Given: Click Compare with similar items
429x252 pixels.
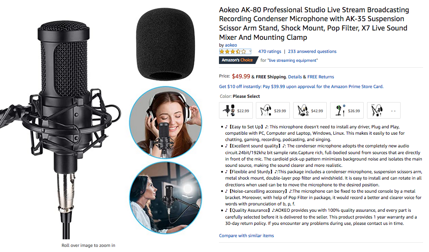Looking at the screenshot, I should 246,235.
